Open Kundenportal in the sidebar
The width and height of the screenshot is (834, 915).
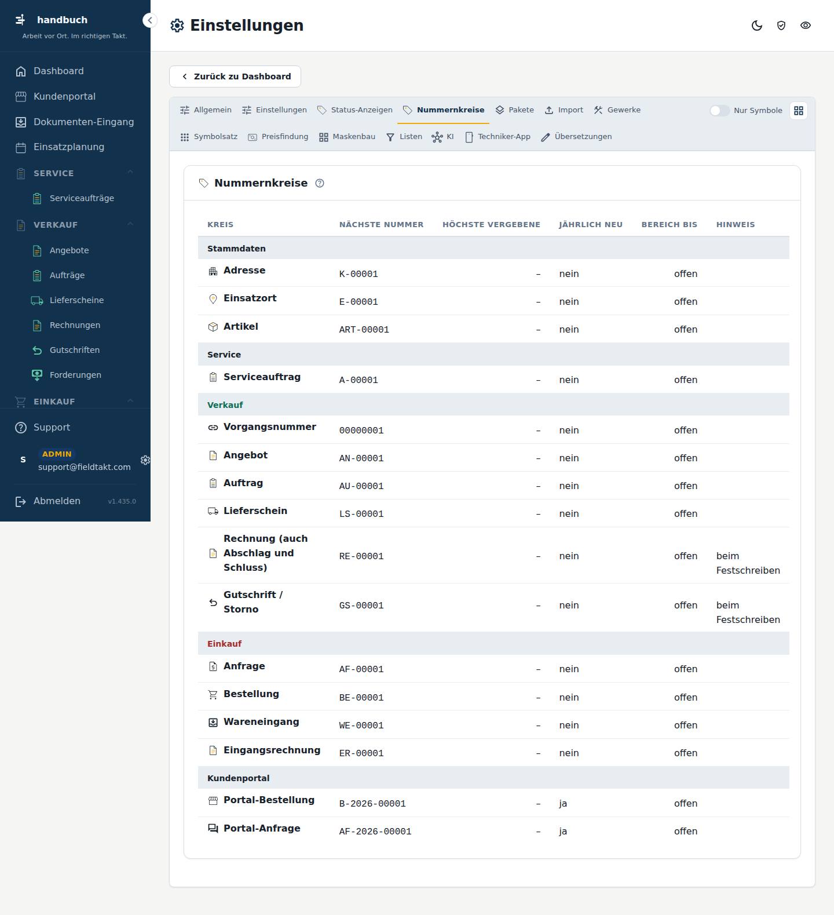click(x=75, y=97)
